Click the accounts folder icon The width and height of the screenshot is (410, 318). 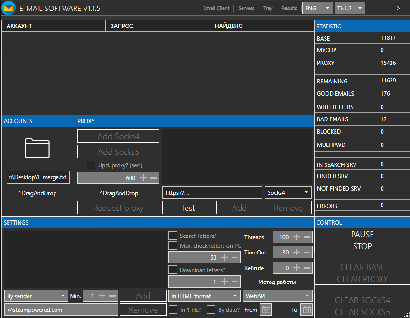coord(37,148)
